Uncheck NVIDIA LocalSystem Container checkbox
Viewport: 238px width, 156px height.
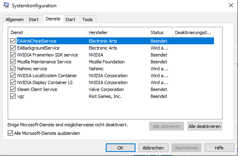(13, 75)
